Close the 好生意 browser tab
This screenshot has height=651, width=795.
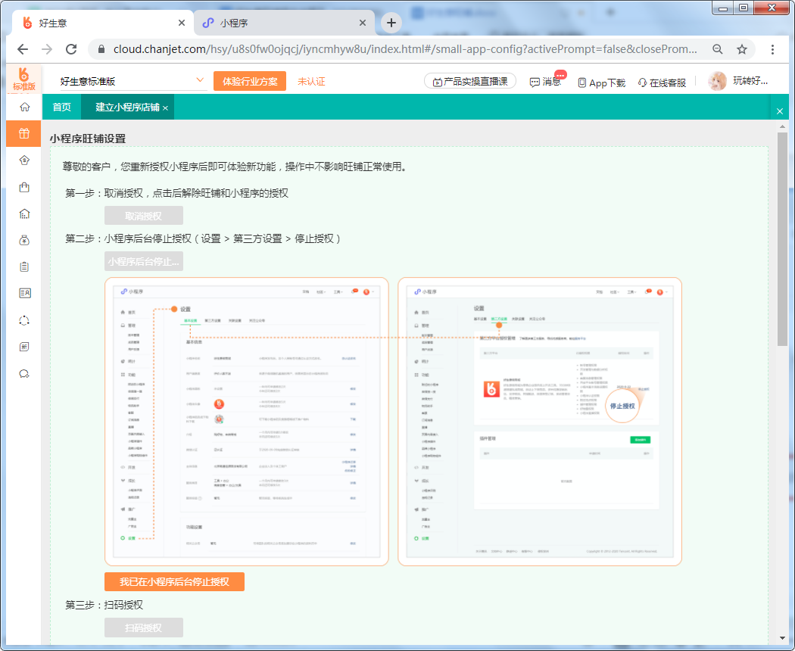(x=182, y=23)
